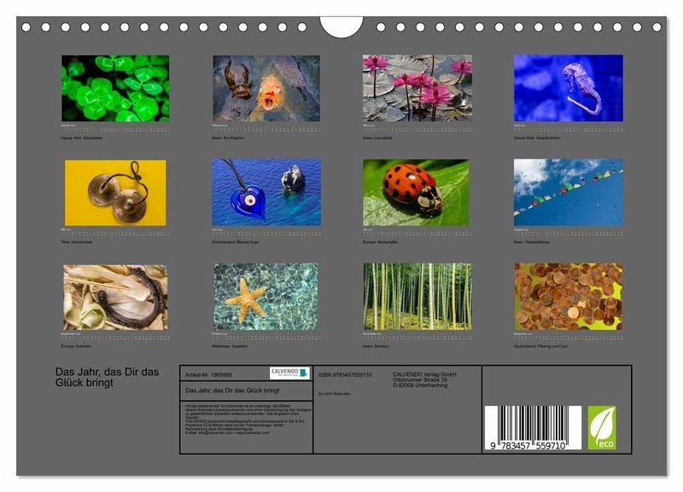This screenshot has width=683, height=492.
Task: Select the blue seahorse thumbnail
Action: [569, 88]
